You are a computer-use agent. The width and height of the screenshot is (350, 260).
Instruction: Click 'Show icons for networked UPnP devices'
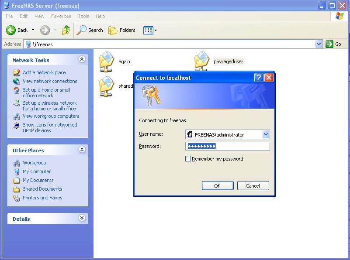50,128
